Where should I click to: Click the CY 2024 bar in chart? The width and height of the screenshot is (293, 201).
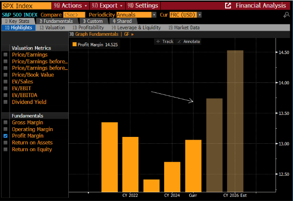coord(172,177)
